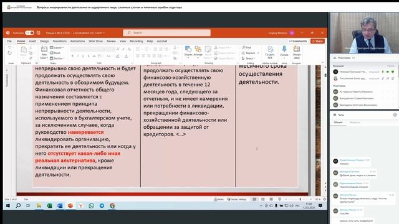
Task: Open the font name combo box
Action: (88, 49)
